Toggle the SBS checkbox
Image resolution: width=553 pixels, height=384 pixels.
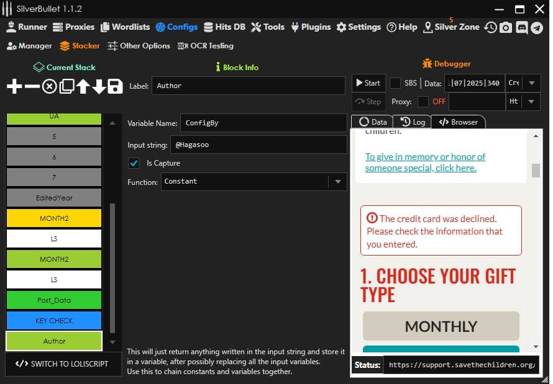[395, 83]
